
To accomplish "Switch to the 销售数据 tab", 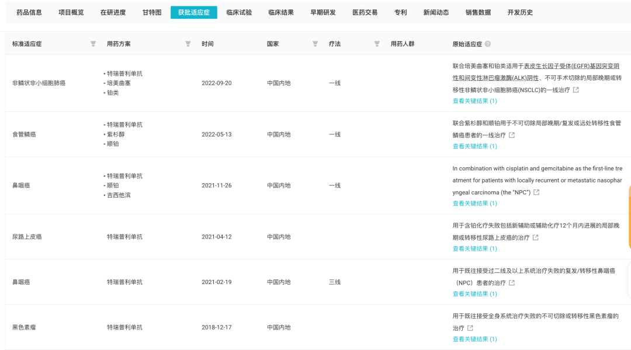I will pos(478,12).
